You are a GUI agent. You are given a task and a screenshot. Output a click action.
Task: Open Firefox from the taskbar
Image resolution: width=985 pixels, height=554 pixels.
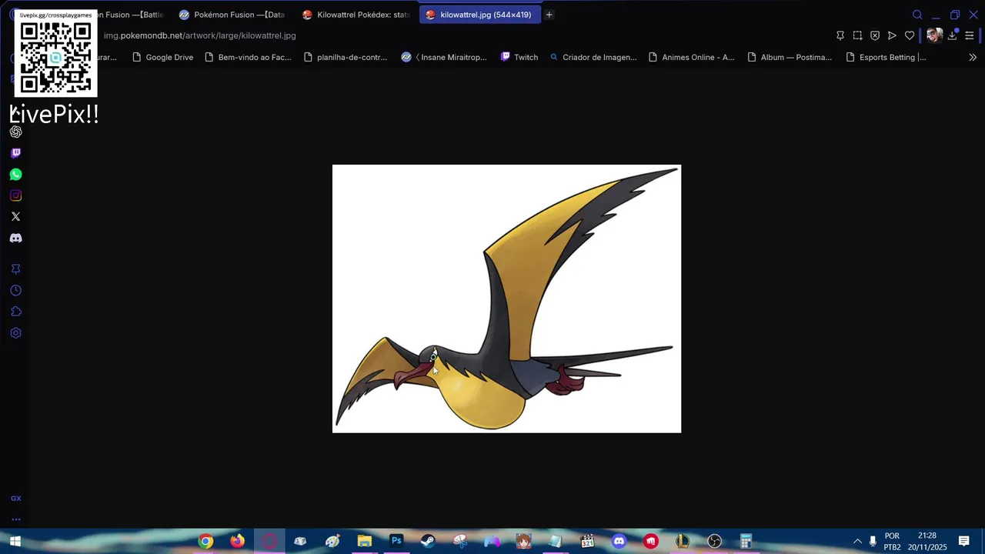tap(237, 542)
